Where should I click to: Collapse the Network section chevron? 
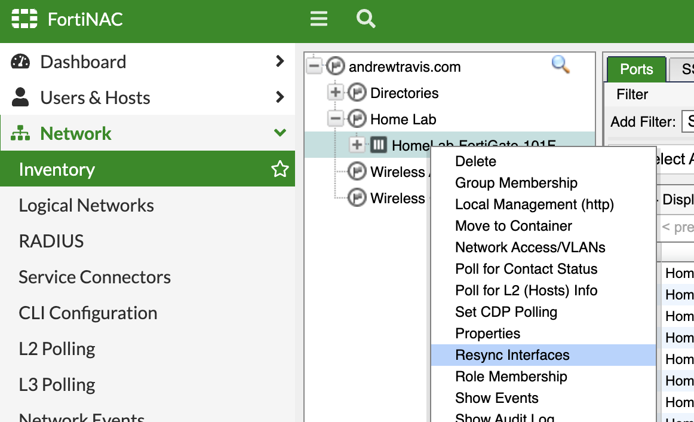coord(280,133)
